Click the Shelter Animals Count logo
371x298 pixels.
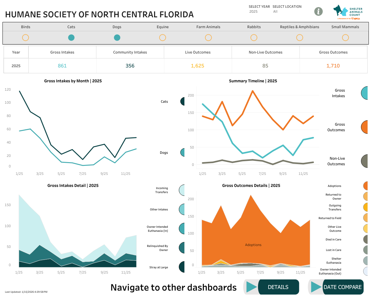(348, 12)
